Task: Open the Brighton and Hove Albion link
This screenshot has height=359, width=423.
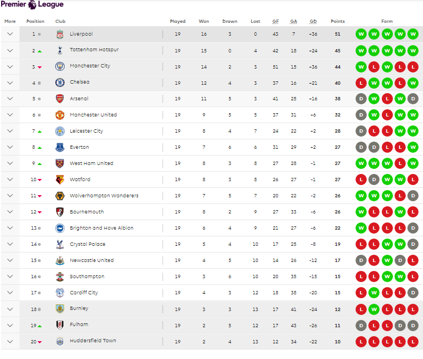Action: coord(101,228)
